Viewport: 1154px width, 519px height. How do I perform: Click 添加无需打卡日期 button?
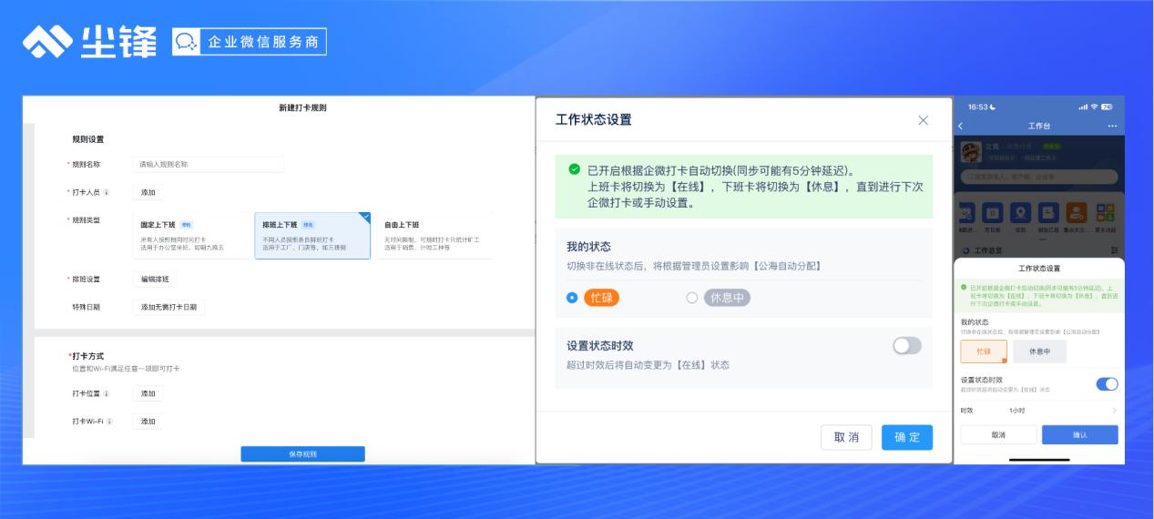coord(169,307)
